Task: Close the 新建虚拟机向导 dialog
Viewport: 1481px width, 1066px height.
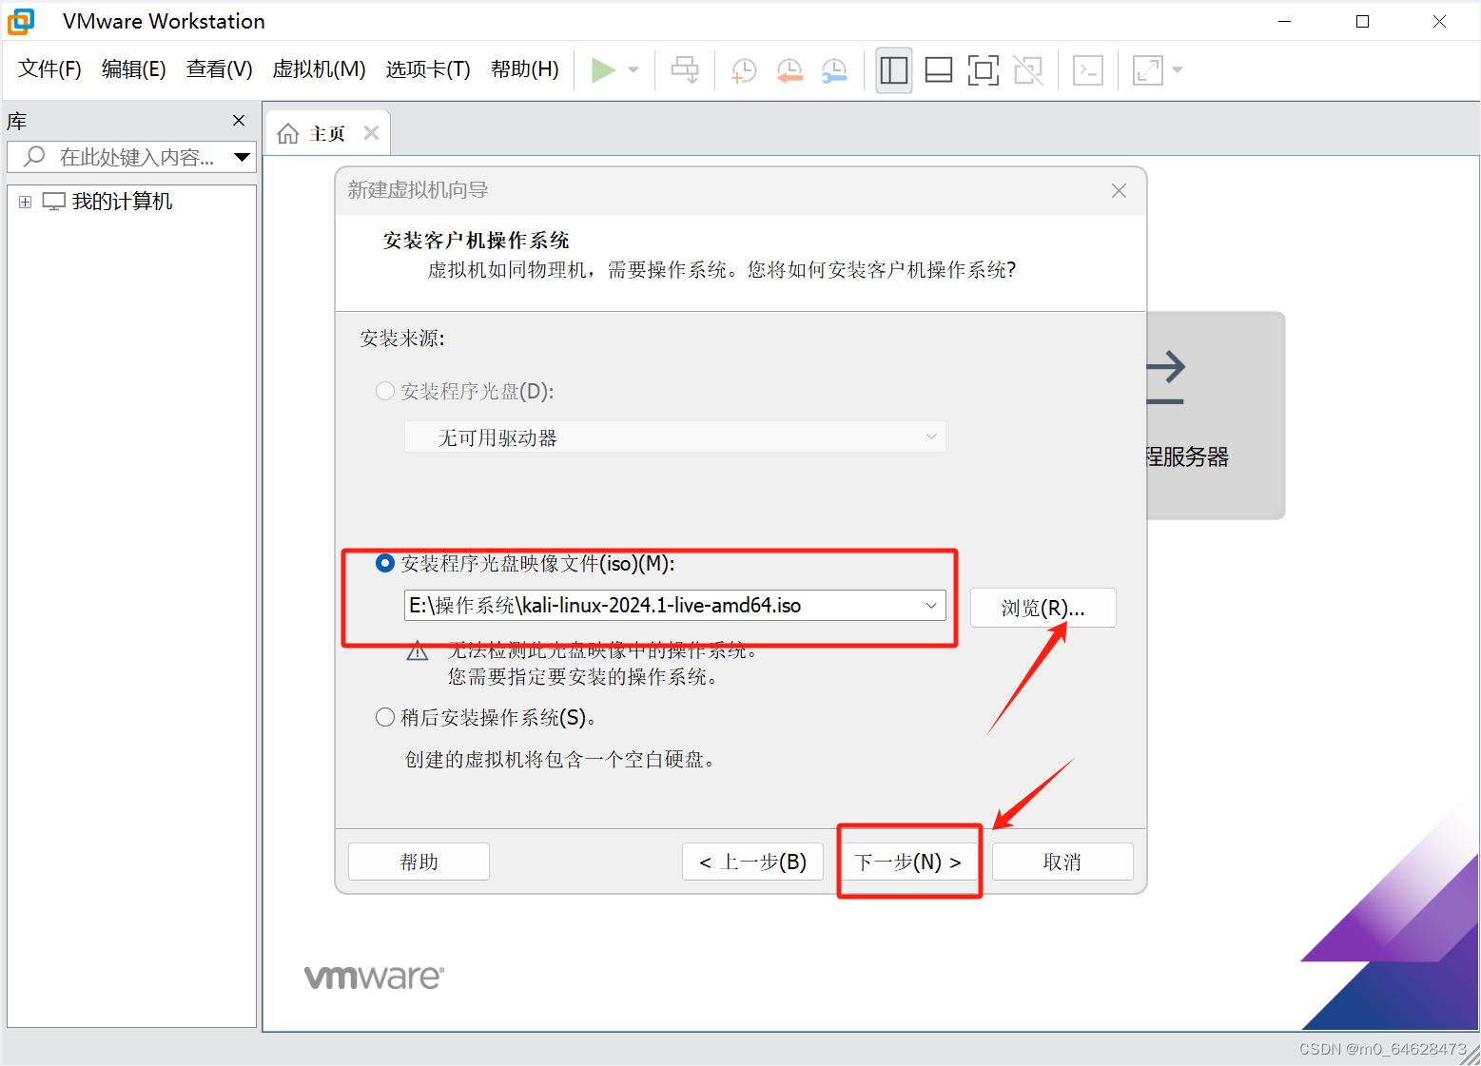Action: (1119, 191)
